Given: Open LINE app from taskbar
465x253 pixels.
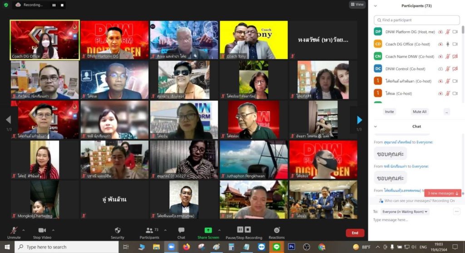Looking at the screenshot, I should click(x=277, y=247).
